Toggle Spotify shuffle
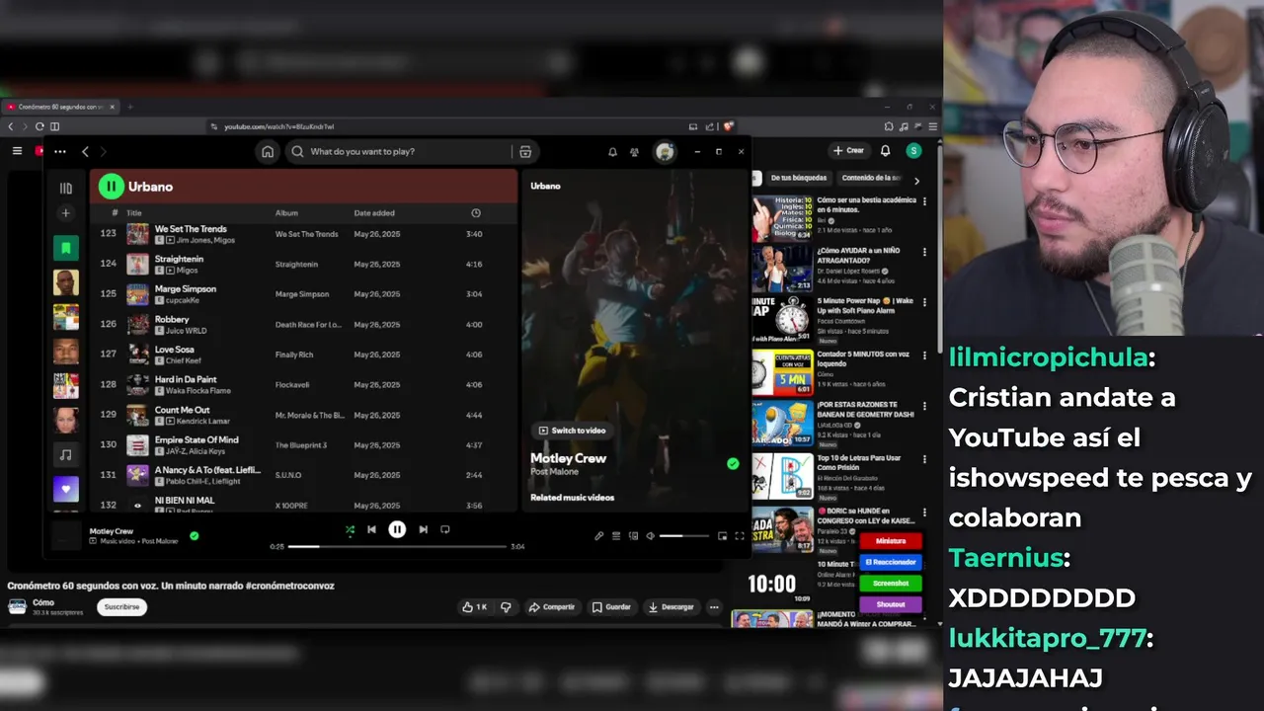 (x=350, y=529)
